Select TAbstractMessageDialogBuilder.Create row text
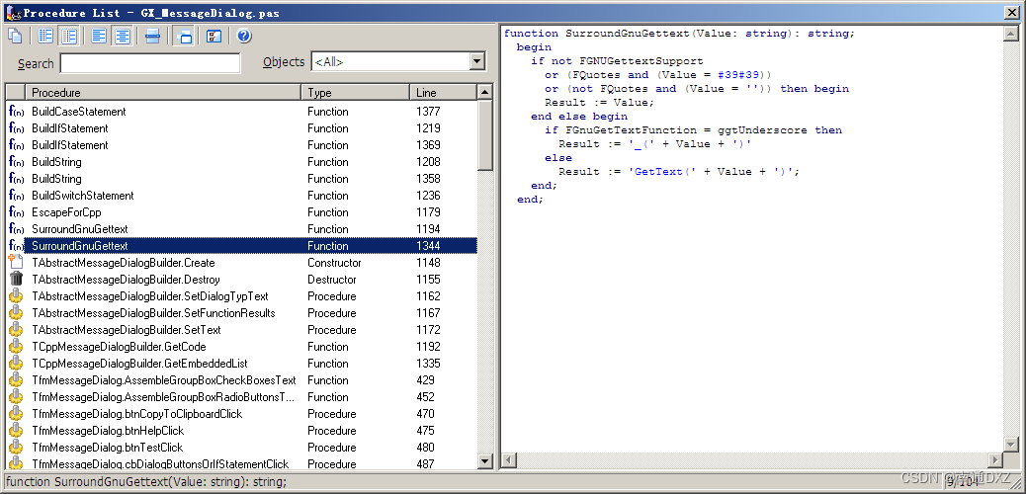The image size is (1026, 494). tap(123, 263)
